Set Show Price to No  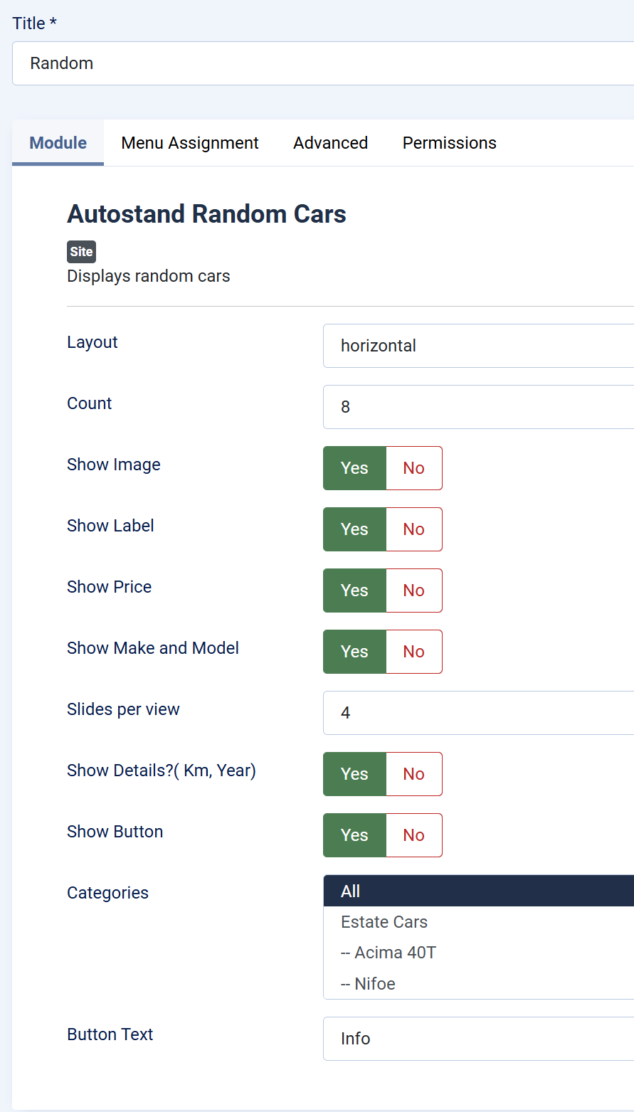(413, 591)
